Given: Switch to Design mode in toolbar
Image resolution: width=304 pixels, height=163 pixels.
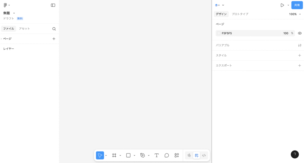Looking at the screenshot, I should coord(197,156).
